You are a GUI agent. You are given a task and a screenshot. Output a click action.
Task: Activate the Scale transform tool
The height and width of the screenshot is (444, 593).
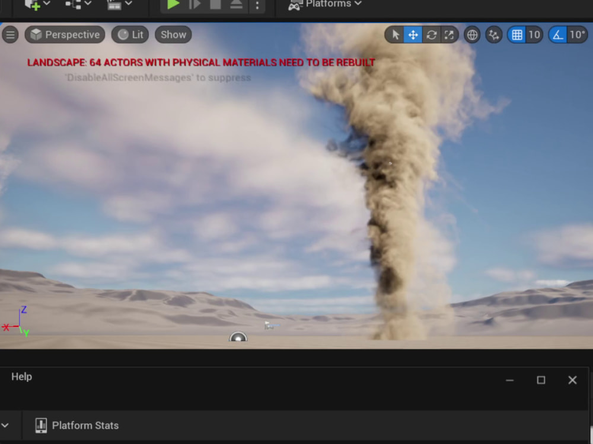pos(449,35)
